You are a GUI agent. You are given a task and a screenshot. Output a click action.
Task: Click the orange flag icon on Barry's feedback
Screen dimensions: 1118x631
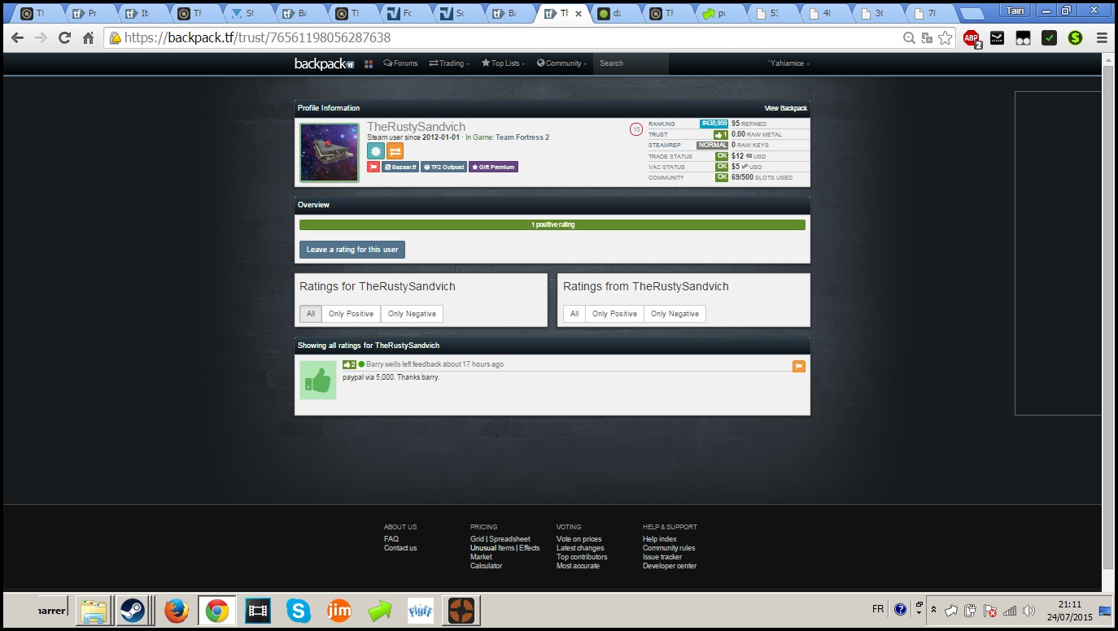tap(798, 367)
